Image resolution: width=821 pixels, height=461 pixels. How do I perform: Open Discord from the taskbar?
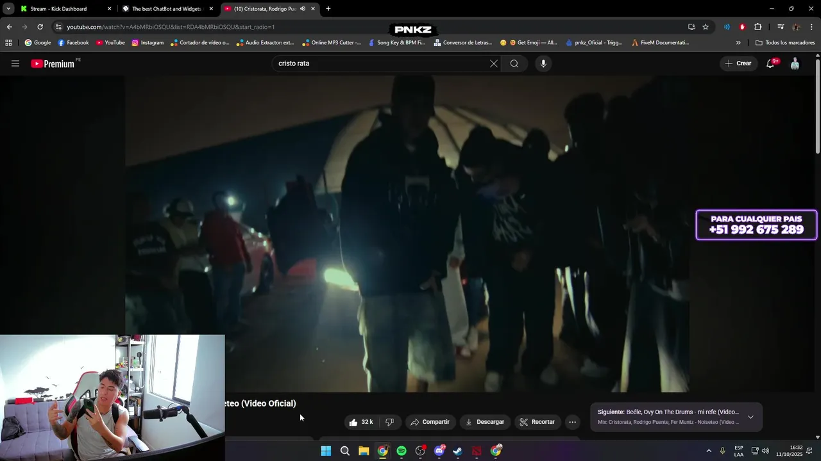[439, 451]
